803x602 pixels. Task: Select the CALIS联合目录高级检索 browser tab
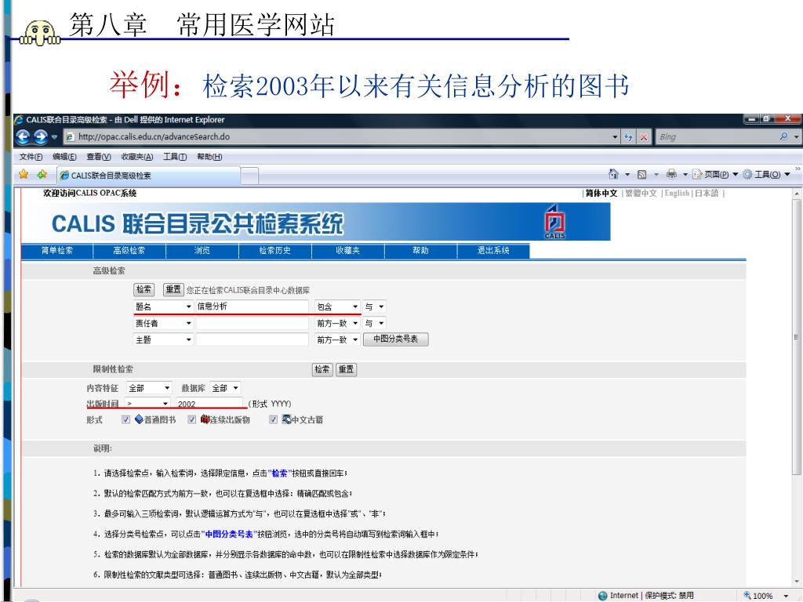pyautogui.click(x=148, y=175)
